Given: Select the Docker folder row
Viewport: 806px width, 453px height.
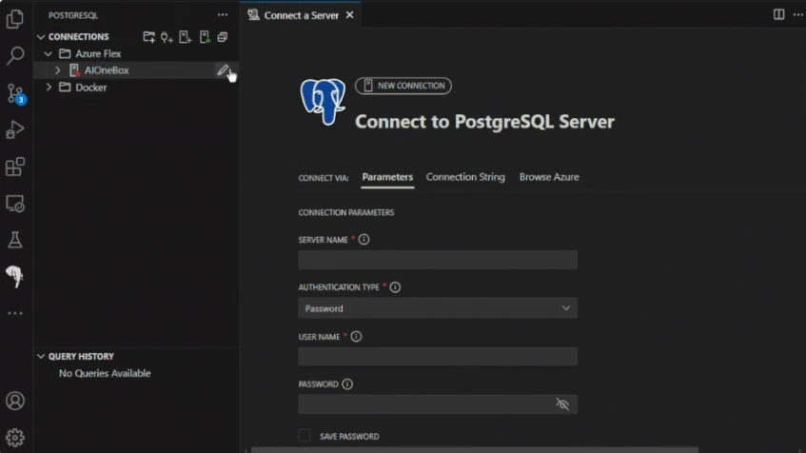Looking at the screenshot, I should tap(136, 87).
